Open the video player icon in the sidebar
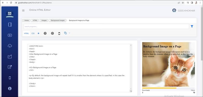Screen dimensions: 203x97 coord(10,35)
